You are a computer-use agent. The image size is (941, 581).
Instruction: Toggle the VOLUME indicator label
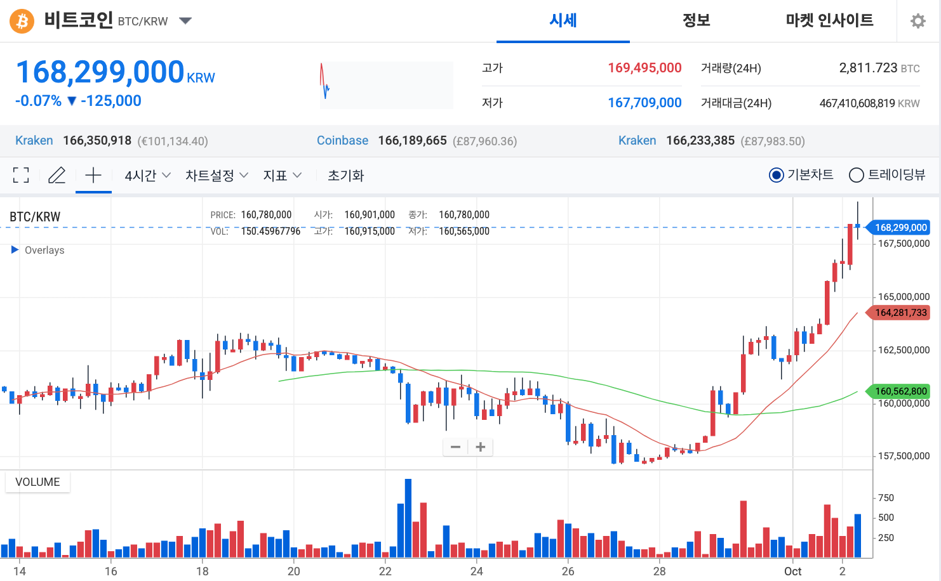(x=37, y=482)
